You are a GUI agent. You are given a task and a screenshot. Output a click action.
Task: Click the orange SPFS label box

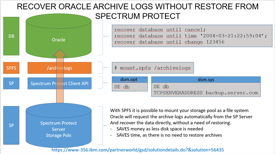[x=11, y=68]
